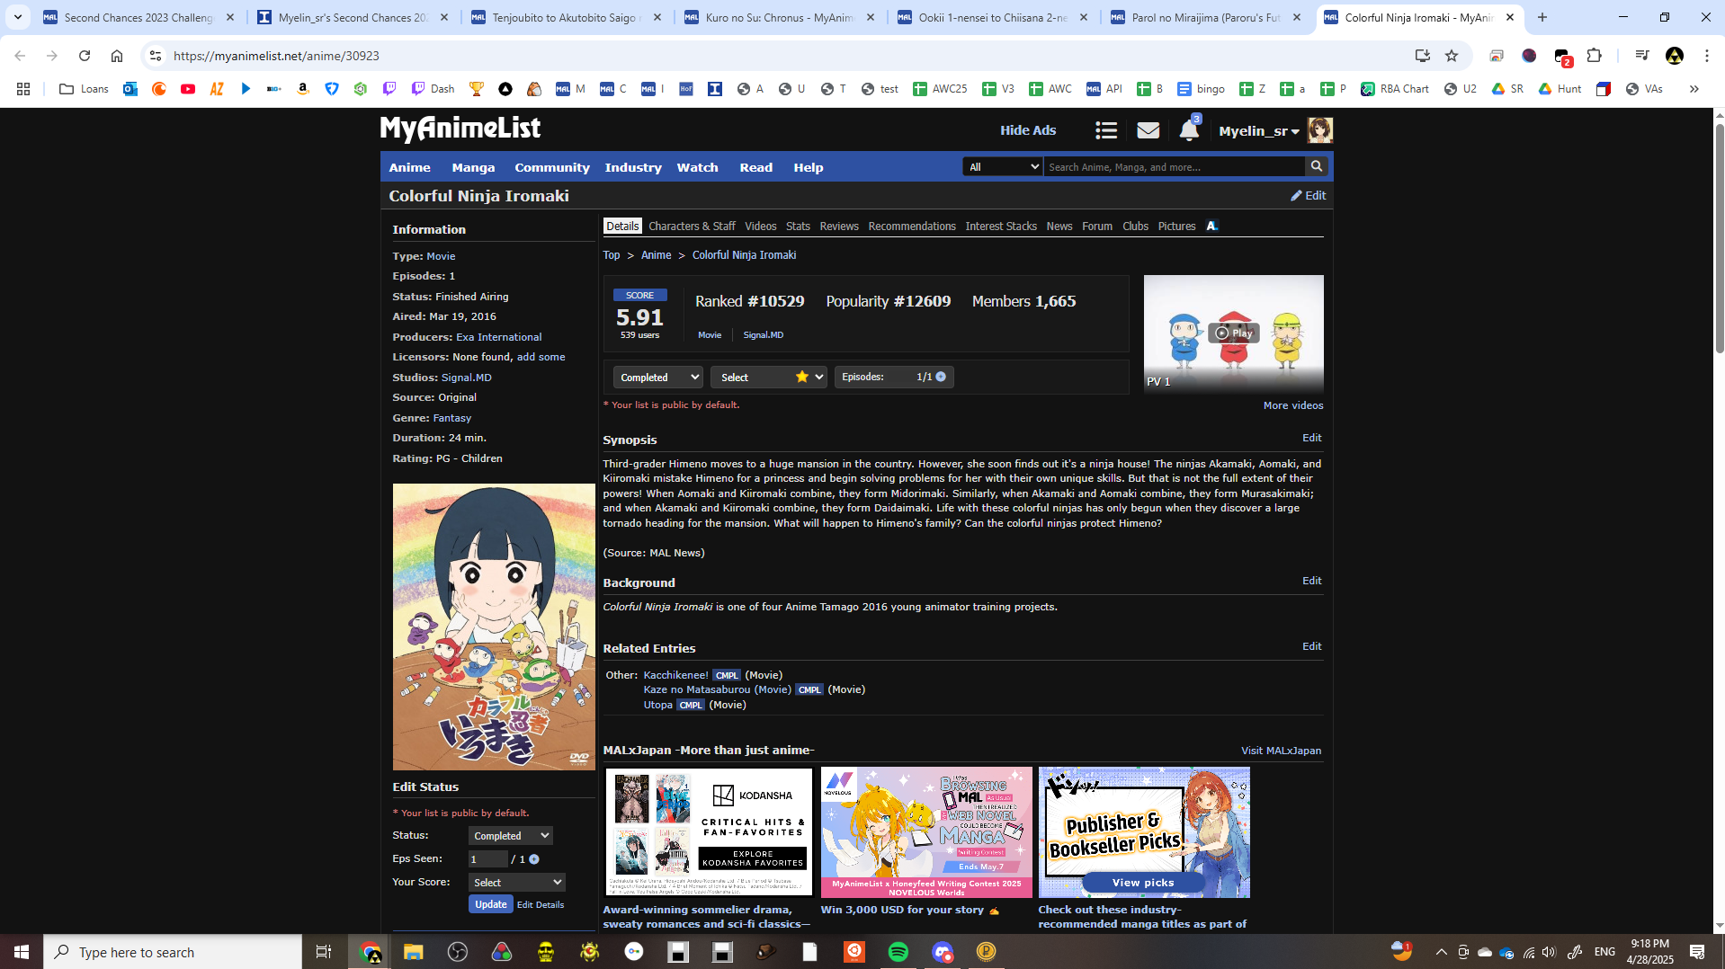Click the Hide Ads link

point(1028,130)
